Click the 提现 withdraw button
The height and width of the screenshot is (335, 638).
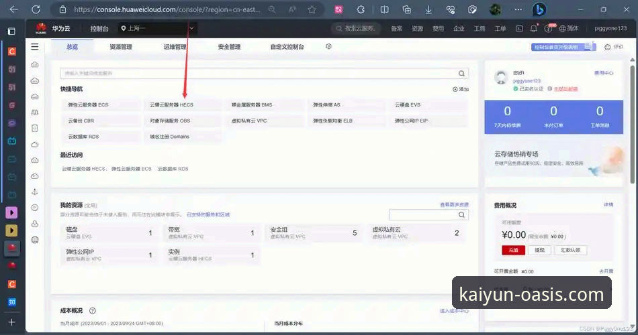click(x=539, y=250)
